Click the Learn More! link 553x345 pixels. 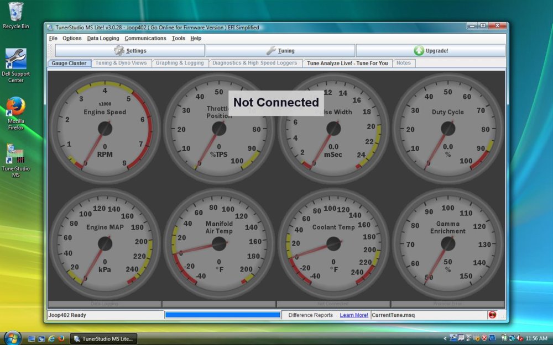[354, 315]
